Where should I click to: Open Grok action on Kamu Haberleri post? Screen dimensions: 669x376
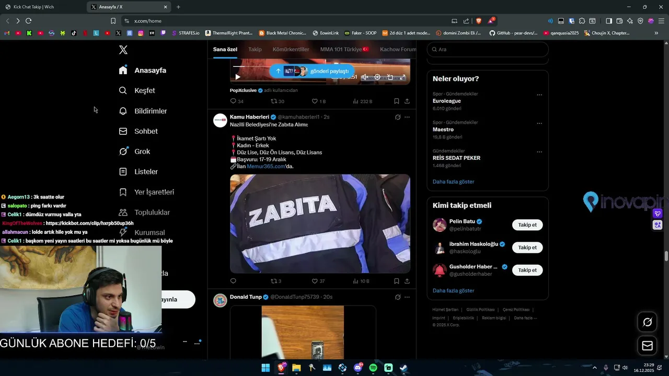tap(398, 117)
